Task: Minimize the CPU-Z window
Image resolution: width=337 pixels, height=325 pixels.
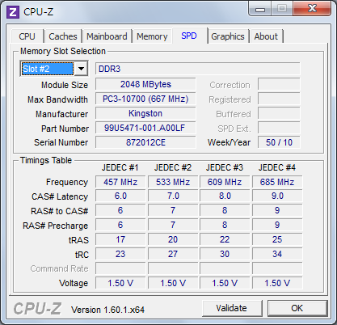Action: pos(259,9)
